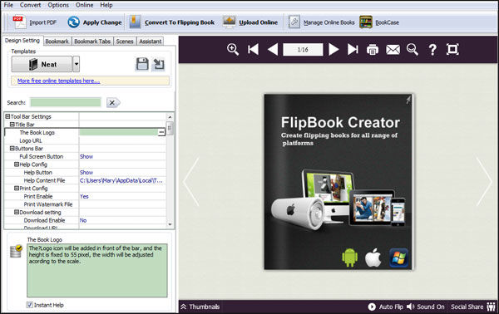Click the Help Button Show value
Viewport: 499px width, 314px height.
tap(86, 172)
